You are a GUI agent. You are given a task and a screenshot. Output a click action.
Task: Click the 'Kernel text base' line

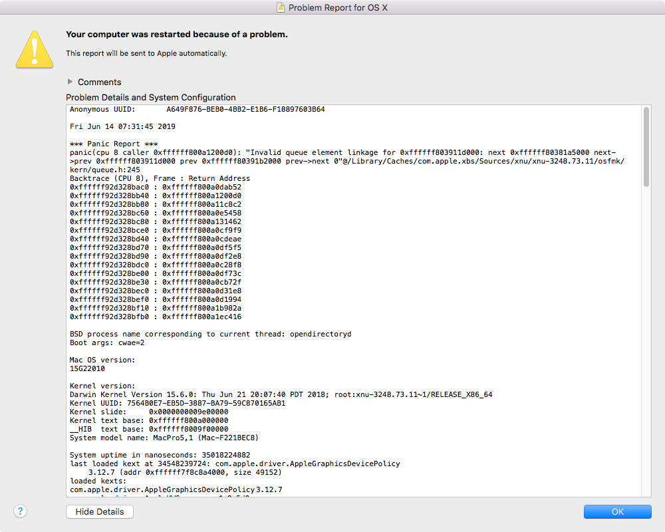point(149,420)
